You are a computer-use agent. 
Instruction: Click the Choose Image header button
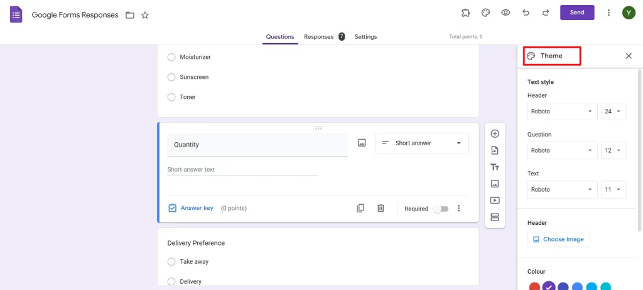click(x=558, y=239)
